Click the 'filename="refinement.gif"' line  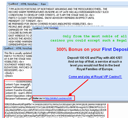(18, 99)
